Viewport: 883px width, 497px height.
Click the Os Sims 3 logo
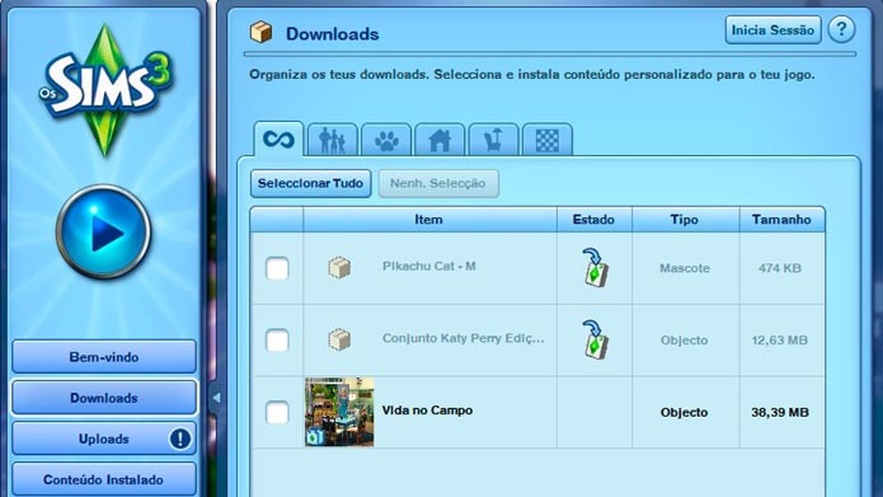tap(107, 90)
